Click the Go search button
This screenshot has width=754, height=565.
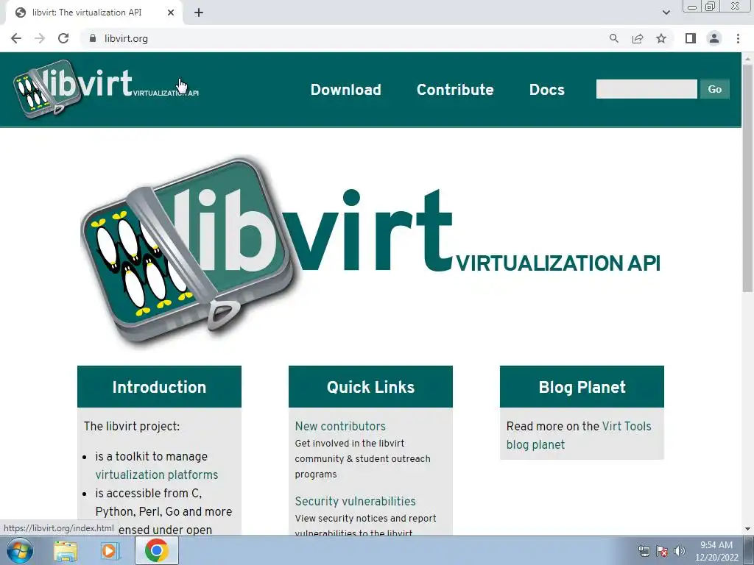(714, 89)
